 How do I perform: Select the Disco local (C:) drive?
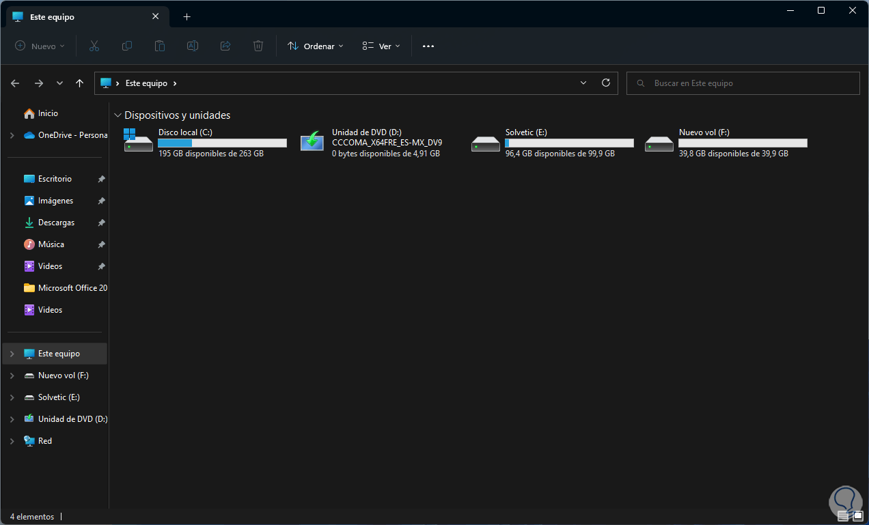[x=205, y=143]
